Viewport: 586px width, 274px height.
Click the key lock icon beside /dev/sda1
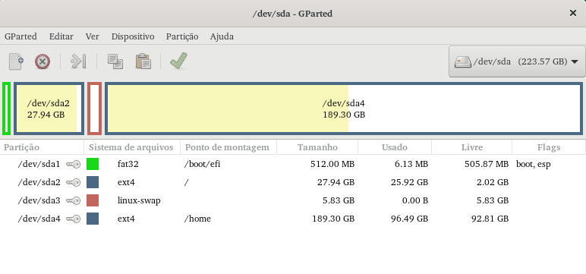[x=73, y=164]
